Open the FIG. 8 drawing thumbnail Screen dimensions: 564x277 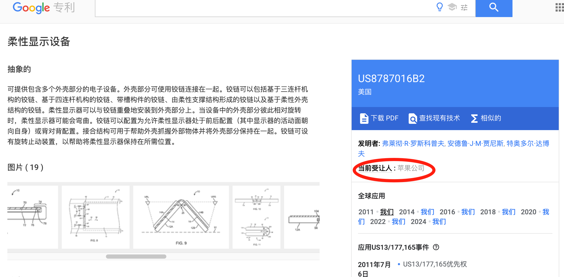[x=95, y=217]
